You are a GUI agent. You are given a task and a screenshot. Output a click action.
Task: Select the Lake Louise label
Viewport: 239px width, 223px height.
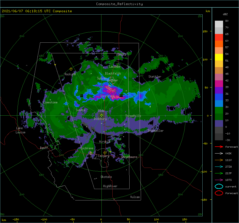[x=20, y=130]
